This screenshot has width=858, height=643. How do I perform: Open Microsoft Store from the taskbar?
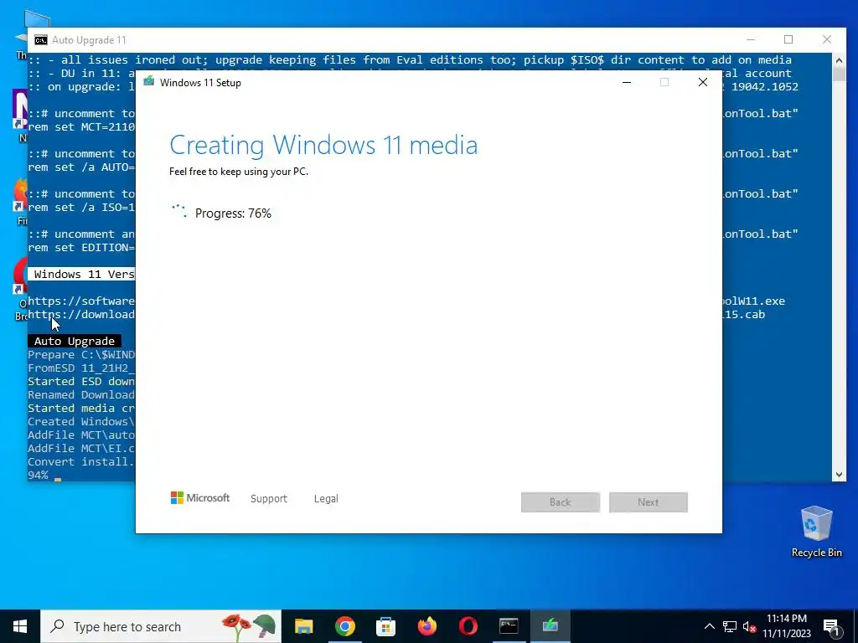[x=385, y=626]
